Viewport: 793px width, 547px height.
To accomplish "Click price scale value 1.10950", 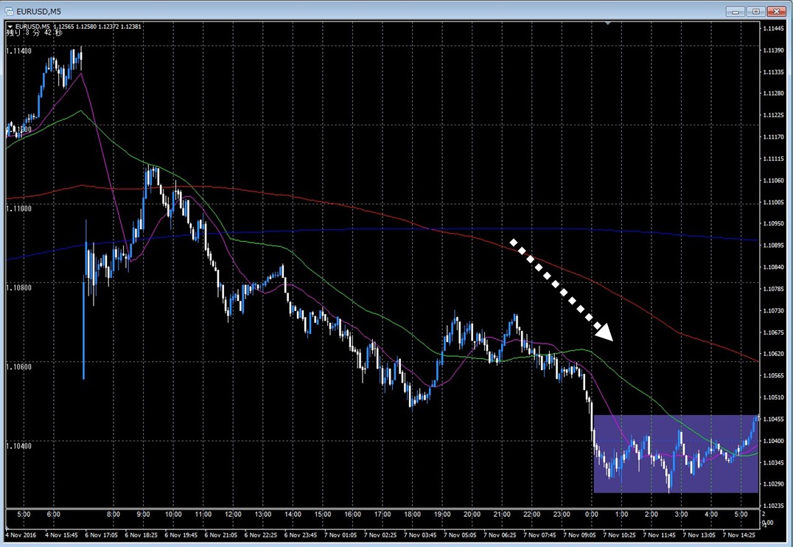I will pos(772,223).
